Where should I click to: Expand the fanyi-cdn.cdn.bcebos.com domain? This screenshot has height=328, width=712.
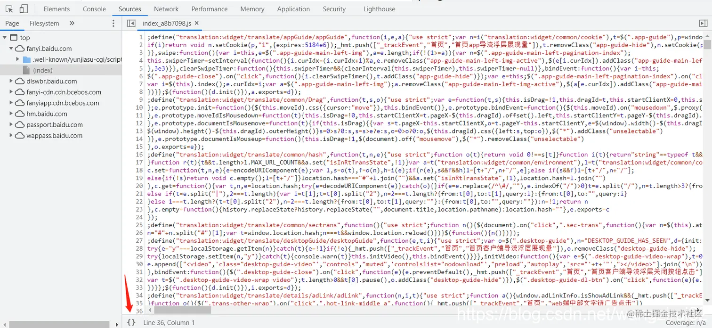click(x=11, y=92)
